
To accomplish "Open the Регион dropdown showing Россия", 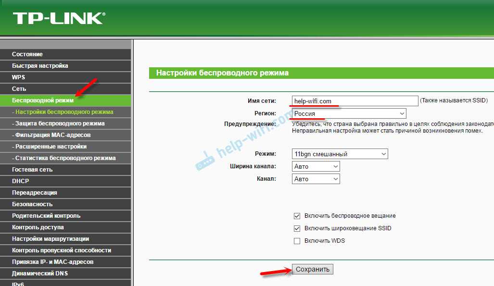I will pos(349,113).
